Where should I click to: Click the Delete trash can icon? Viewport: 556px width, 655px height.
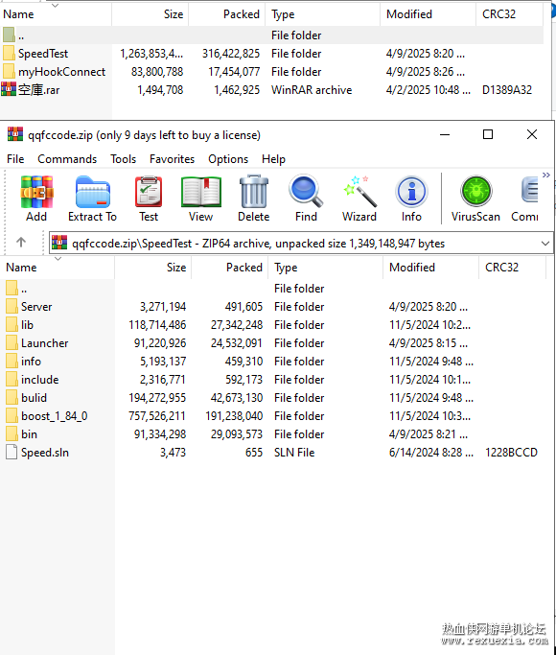[x=253, y=192]
